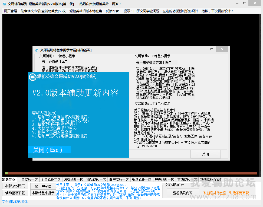This screenshot has width=263, height=207.
Task: Minimize the main 文哥辅助 window
Action: (237, 4)
